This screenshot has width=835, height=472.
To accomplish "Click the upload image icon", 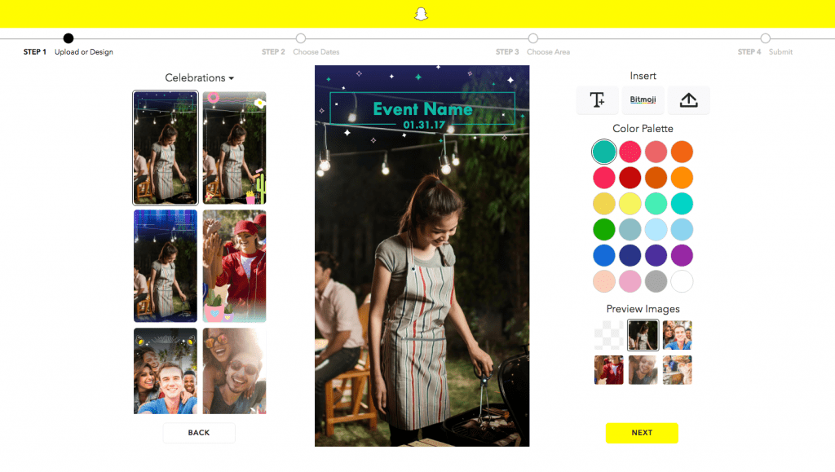I will 687,100.
